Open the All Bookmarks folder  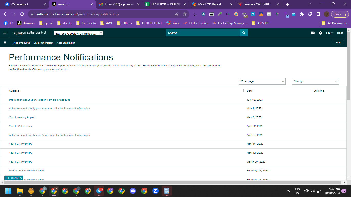[x=335, y=23]
